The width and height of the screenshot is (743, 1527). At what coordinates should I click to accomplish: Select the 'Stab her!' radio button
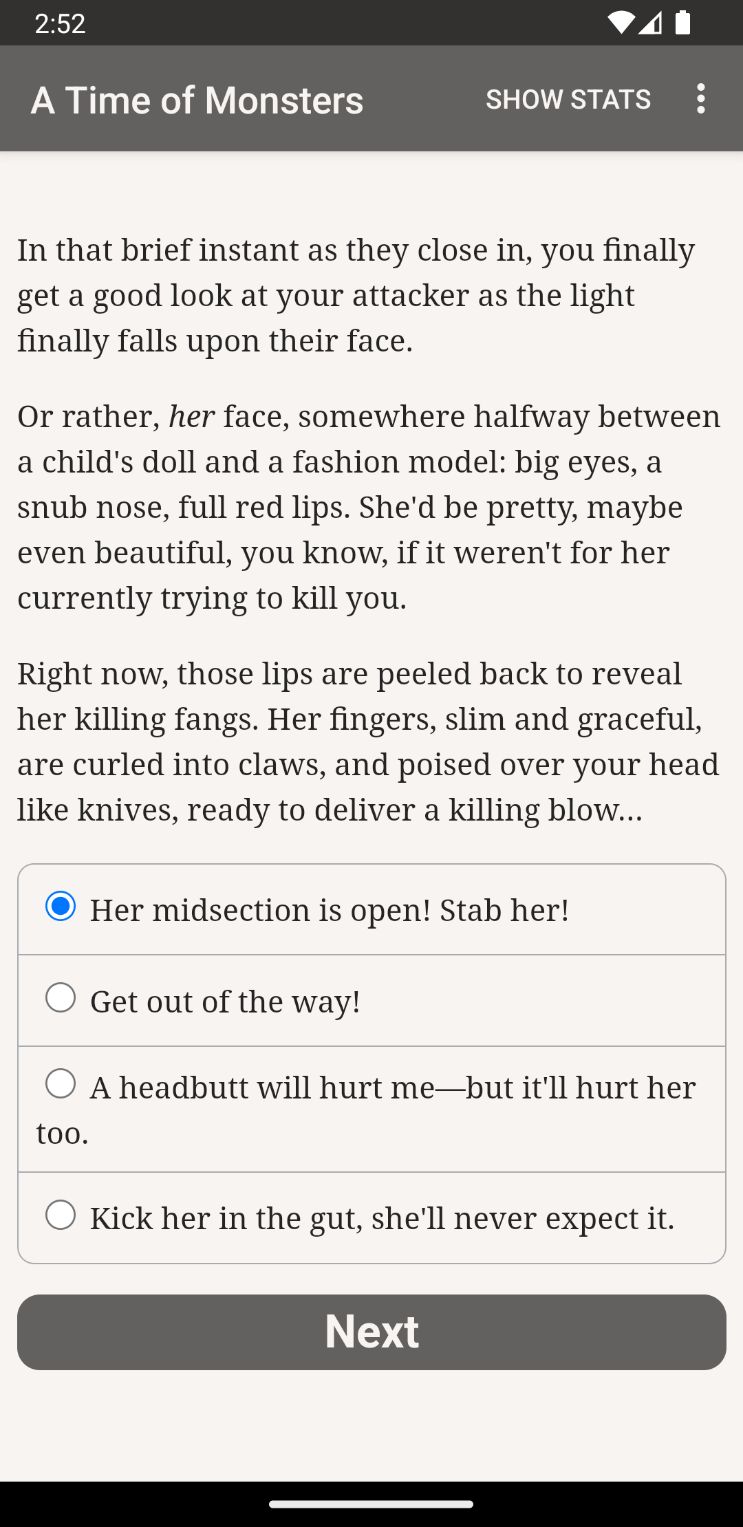61,906
